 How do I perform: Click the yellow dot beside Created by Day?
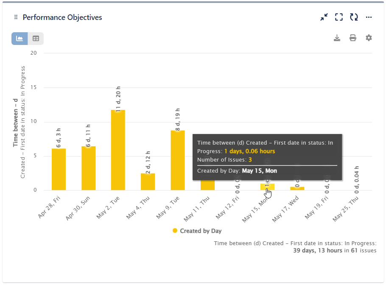(x=175, y=231)
